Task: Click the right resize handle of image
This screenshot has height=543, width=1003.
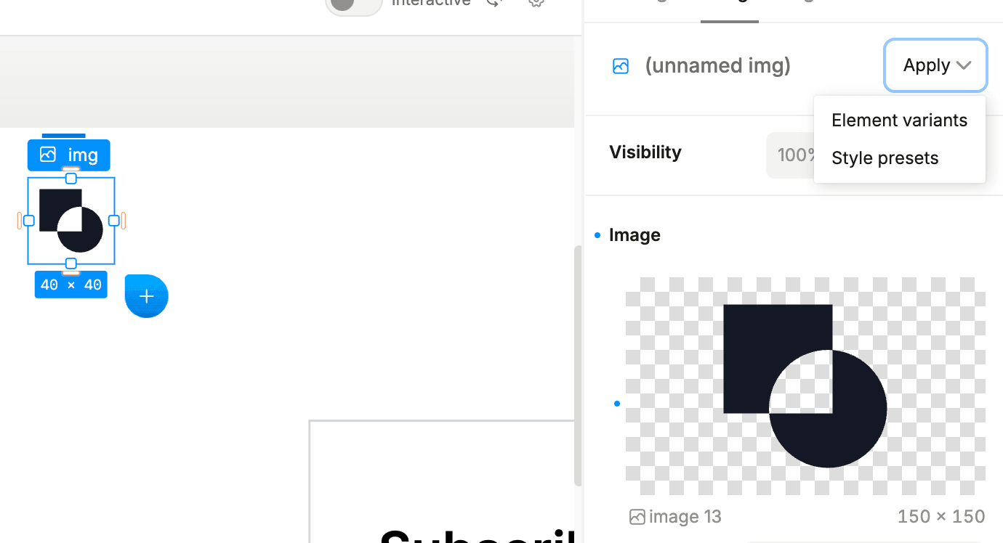Action: click(114, 221)
